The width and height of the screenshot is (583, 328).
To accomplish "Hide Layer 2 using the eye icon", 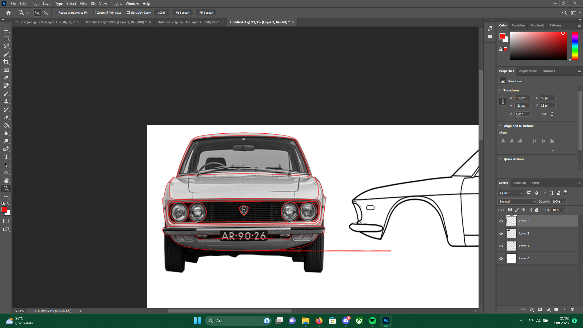I will (501, 234).
